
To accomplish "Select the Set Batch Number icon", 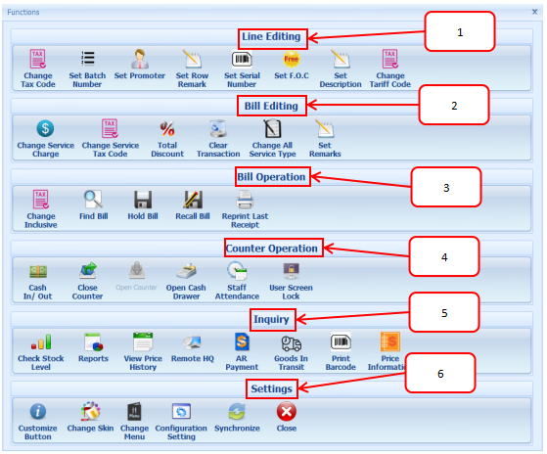I will click(87, 59).
